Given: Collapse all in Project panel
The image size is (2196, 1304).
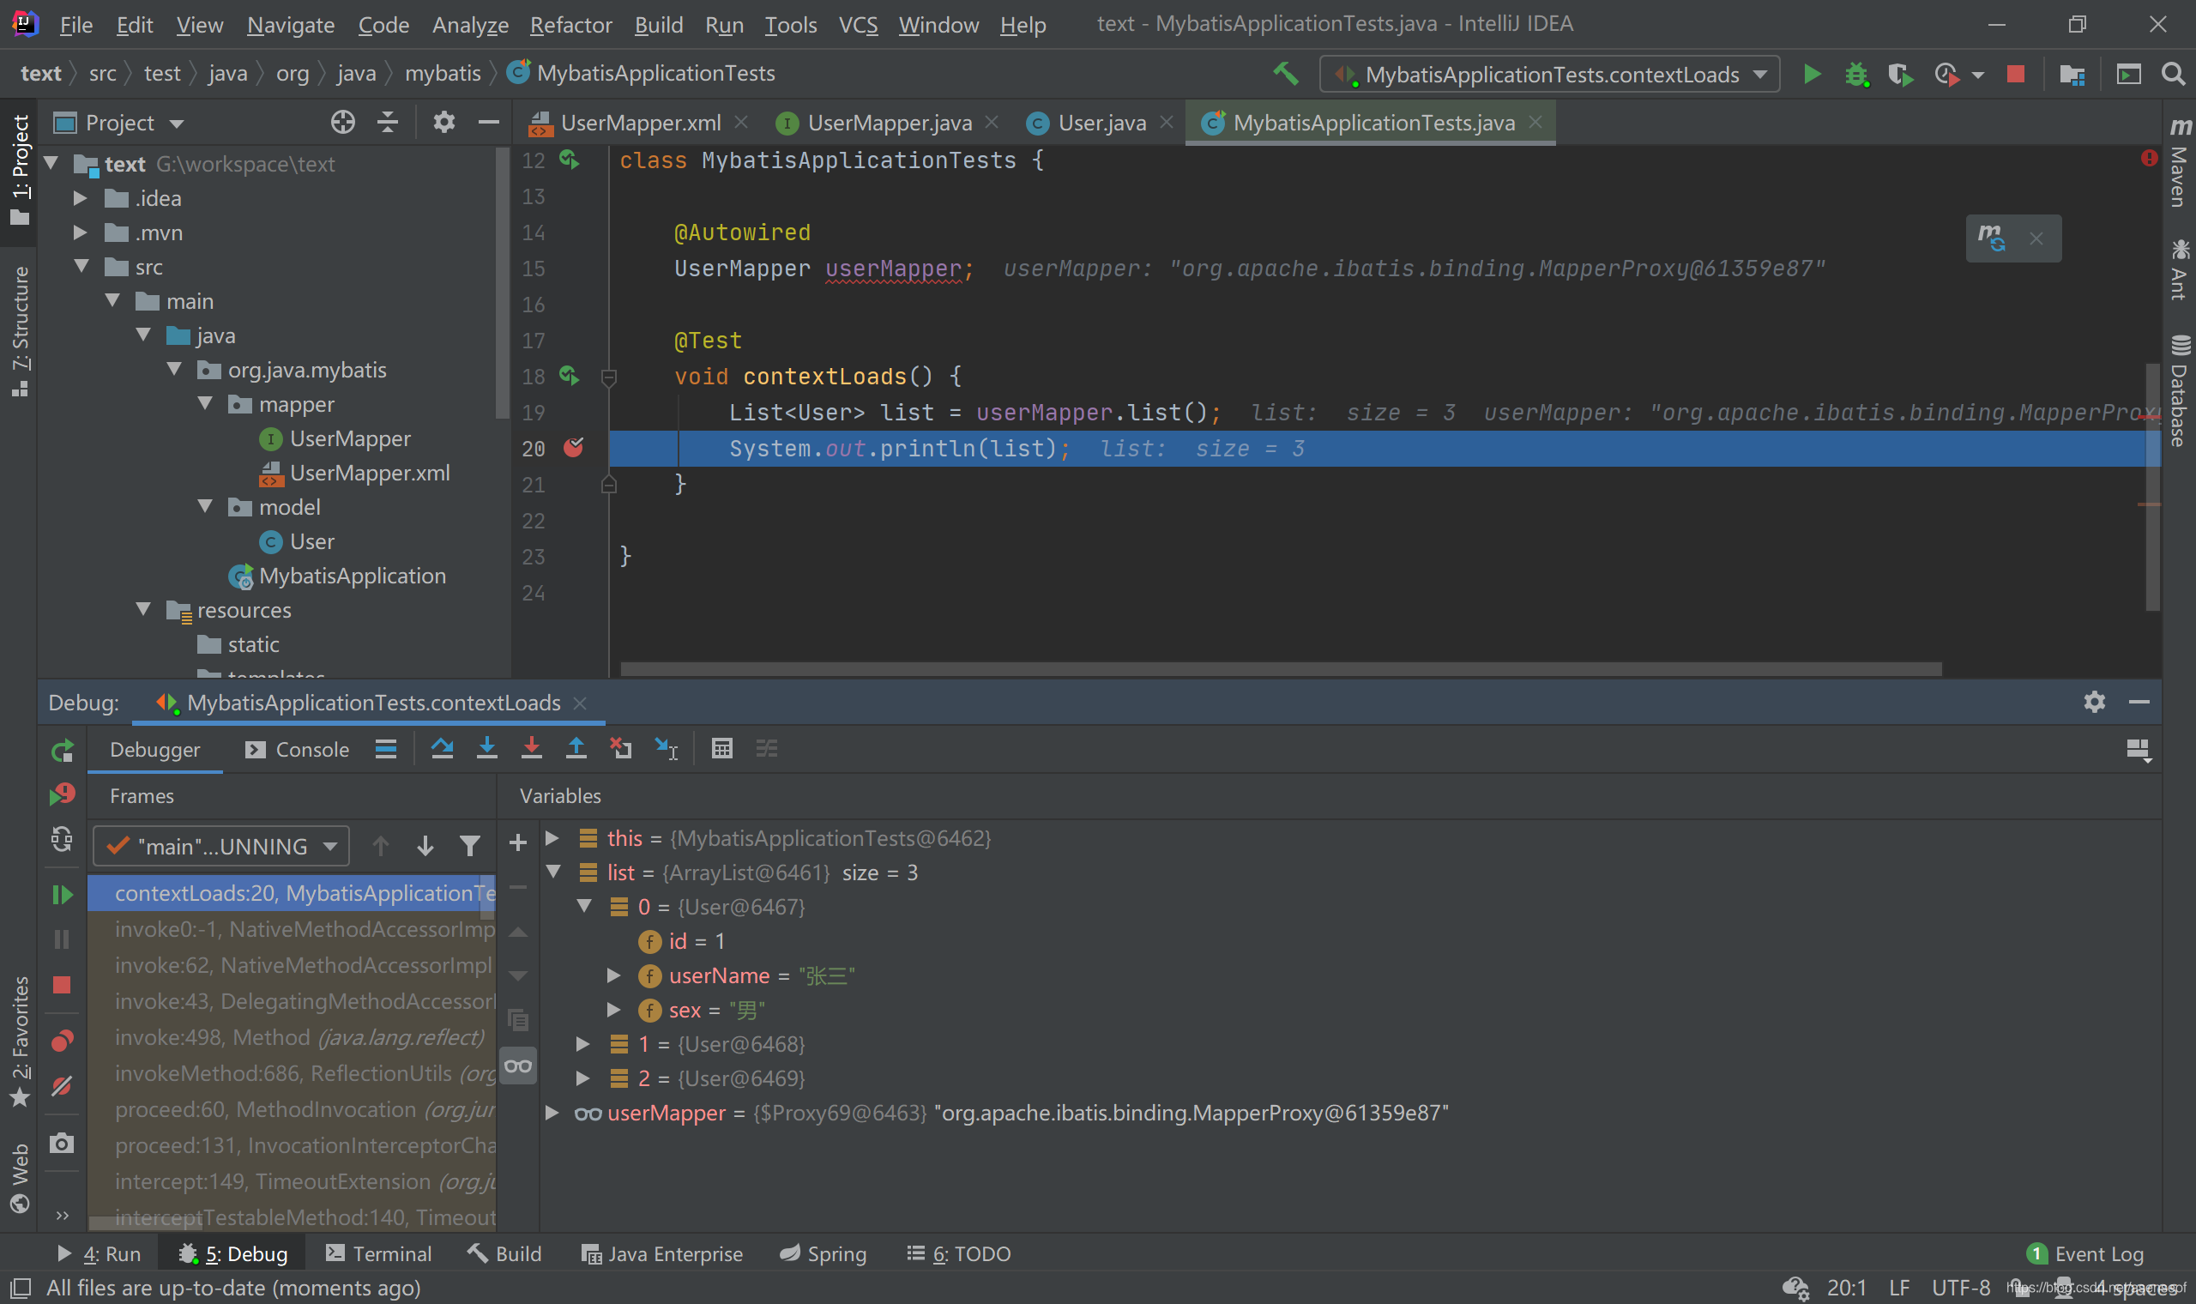Looking at the screenshot, I should click(388, 122).
